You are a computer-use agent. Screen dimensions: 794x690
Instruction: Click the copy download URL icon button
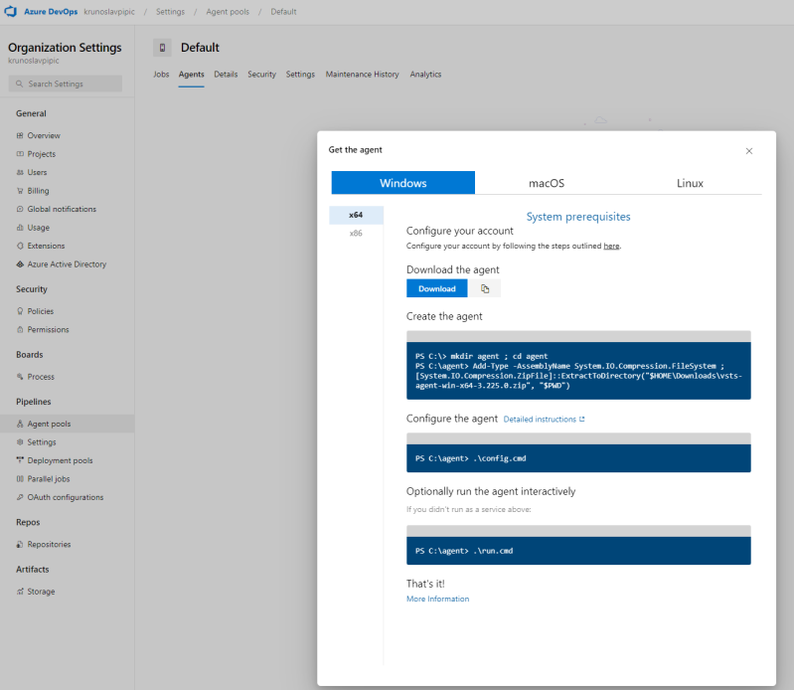pyautogui.click(x=485, y=288)
